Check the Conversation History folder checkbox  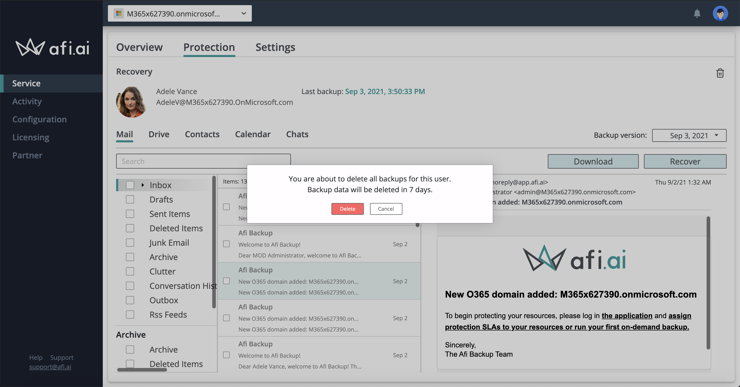point(130,285)
